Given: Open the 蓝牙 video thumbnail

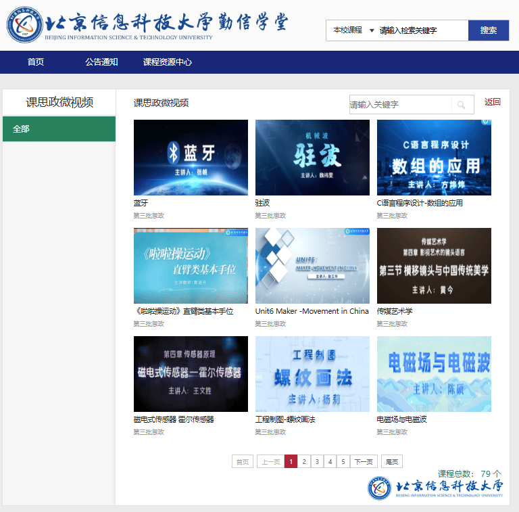Looking at the screenshot, I should (x=191, y=158).
